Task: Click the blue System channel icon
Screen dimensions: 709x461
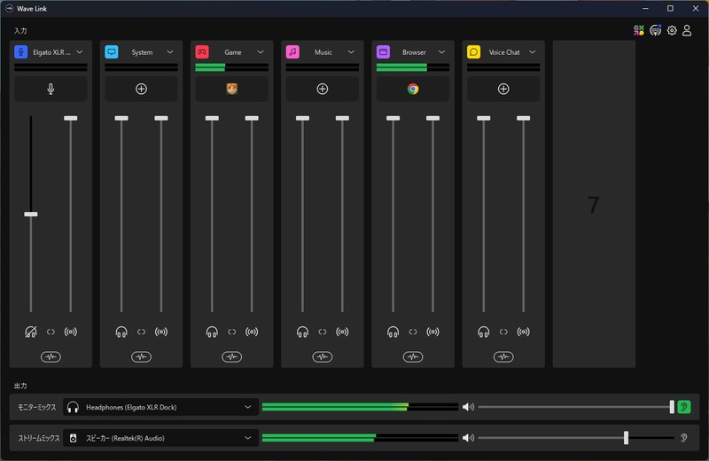Action: click(112, 52)
